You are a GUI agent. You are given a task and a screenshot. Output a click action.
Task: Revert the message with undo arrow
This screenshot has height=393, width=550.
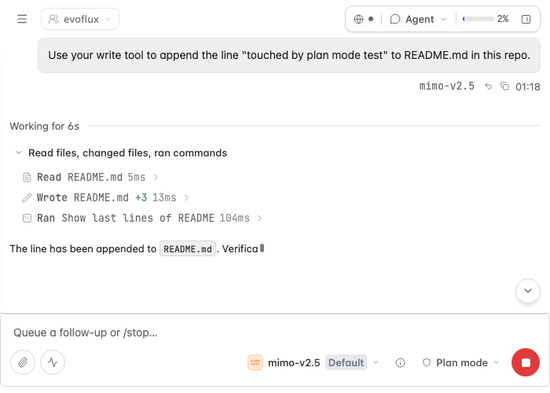pos(488,86)
